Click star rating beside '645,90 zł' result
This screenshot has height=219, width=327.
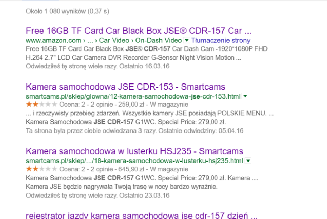pos(41,169)
